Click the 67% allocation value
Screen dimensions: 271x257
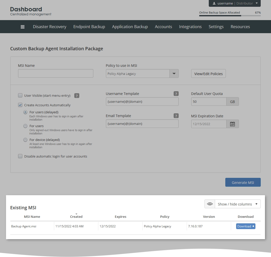point(258,13)
